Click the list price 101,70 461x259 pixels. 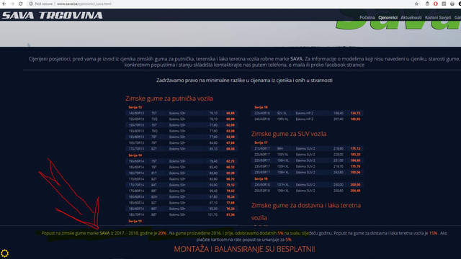pyautogui.click(x=212, y=214)
